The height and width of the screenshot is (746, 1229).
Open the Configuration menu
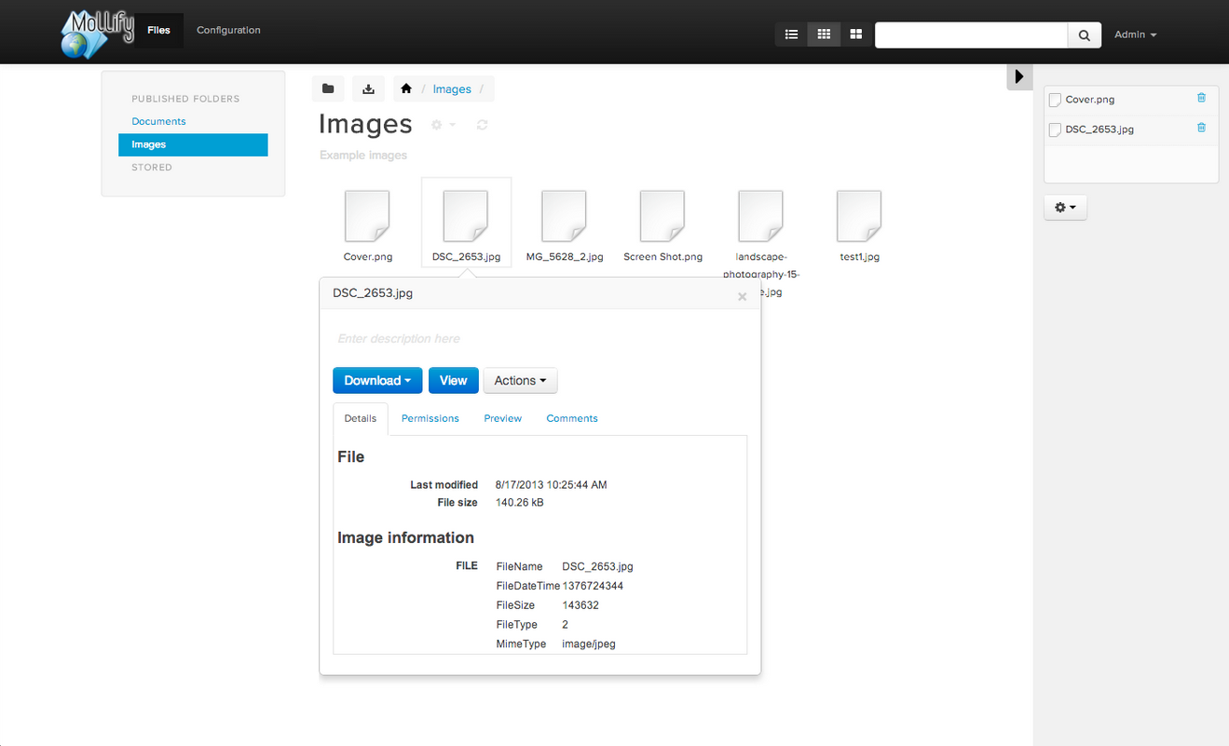(228, 31)
